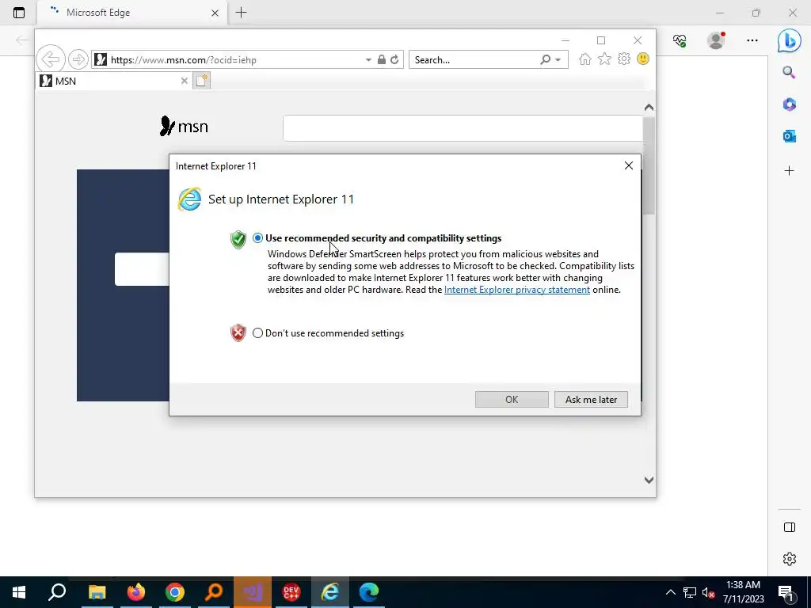The image size is (811, 608).
Task: Open the IE Home icon
Action: coord(585,59)
